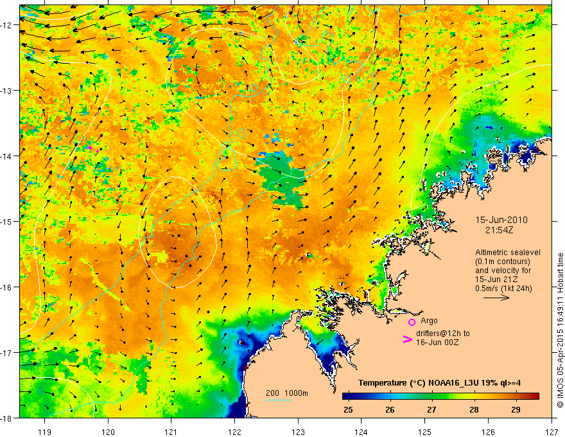Click the longitude axis label "123"
This screenshot has height=437, width=565.
pyautogui.click(x=298, y=432)
